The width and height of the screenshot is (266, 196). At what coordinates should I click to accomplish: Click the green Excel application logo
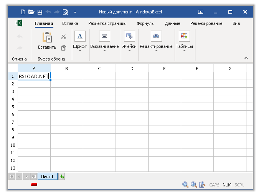click(x=19, y=23)
